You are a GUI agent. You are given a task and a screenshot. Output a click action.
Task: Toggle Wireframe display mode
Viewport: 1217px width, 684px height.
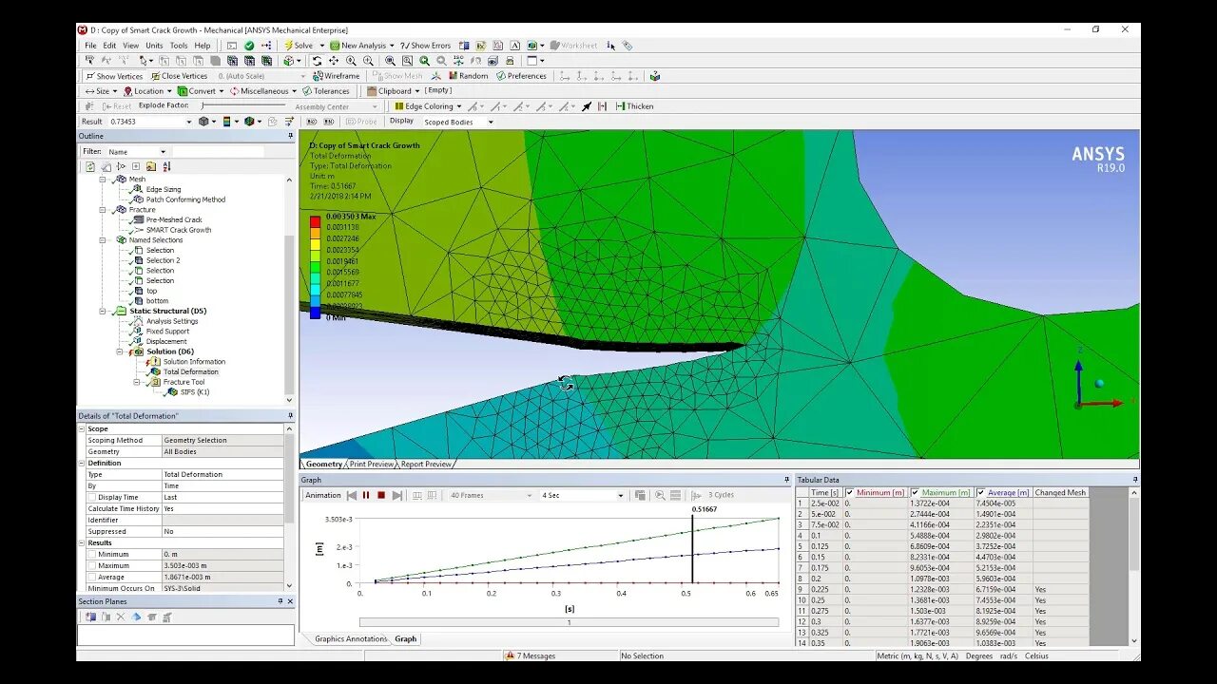tap(337, 76)
